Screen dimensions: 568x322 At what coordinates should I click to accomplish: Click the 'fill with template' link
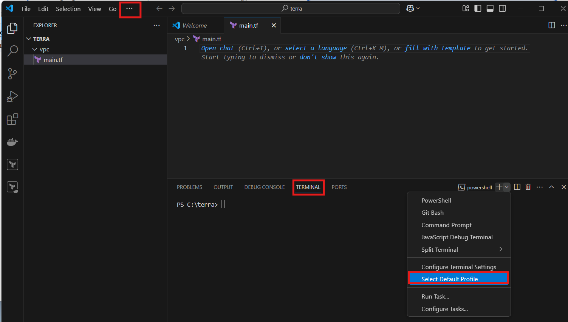click(x=438, y=48)
